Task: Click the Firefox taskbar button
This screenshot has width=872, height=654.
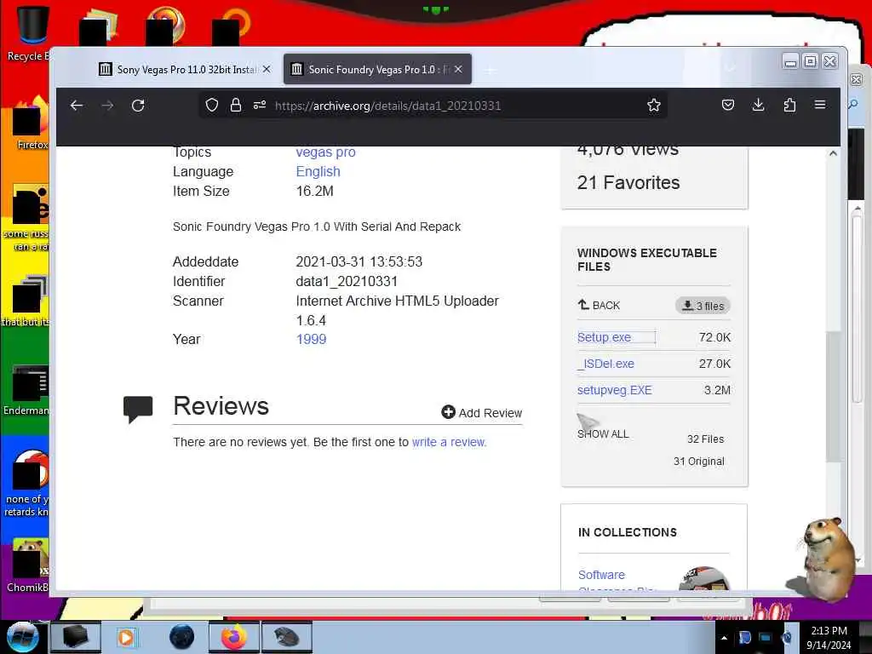Action: (x=234, y=637)
